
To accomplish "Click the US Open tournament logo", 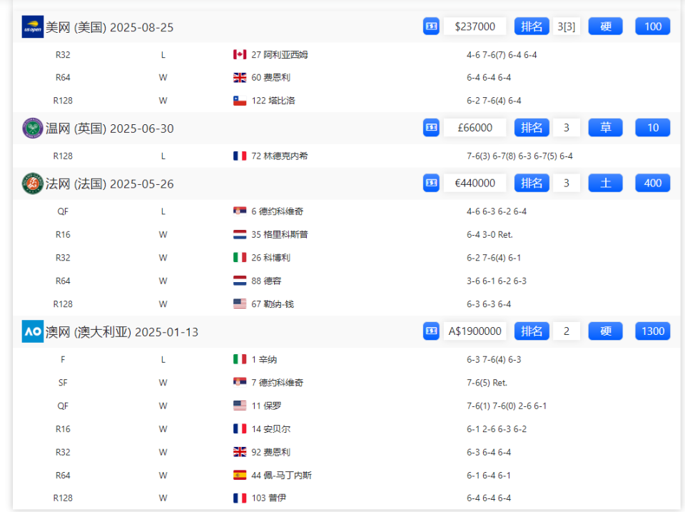I will 33,27.
